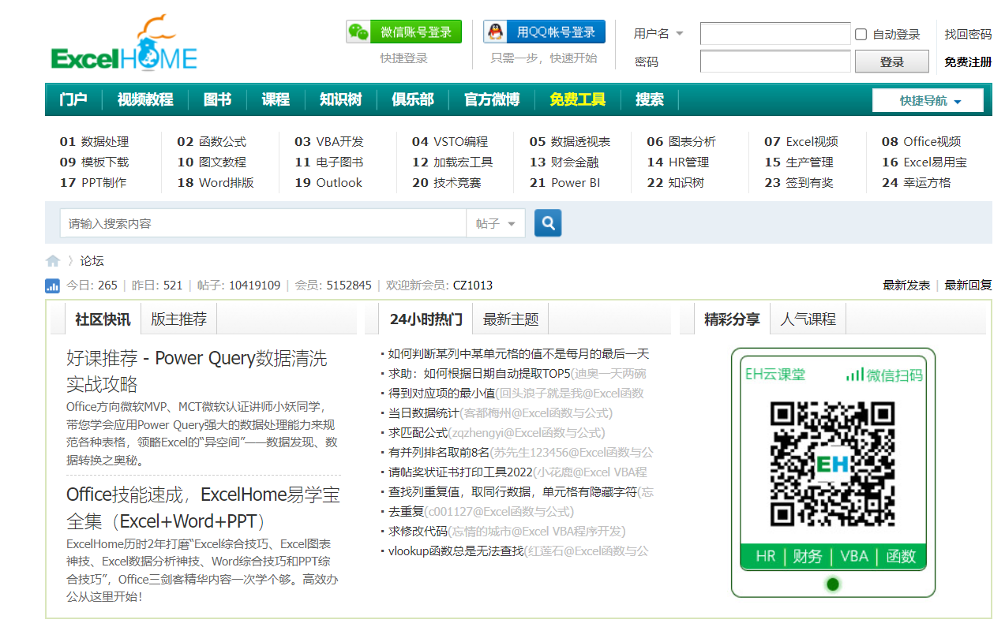Click the ExcelHome logo
Screen dimensions: 1005x627
[124, 44]
